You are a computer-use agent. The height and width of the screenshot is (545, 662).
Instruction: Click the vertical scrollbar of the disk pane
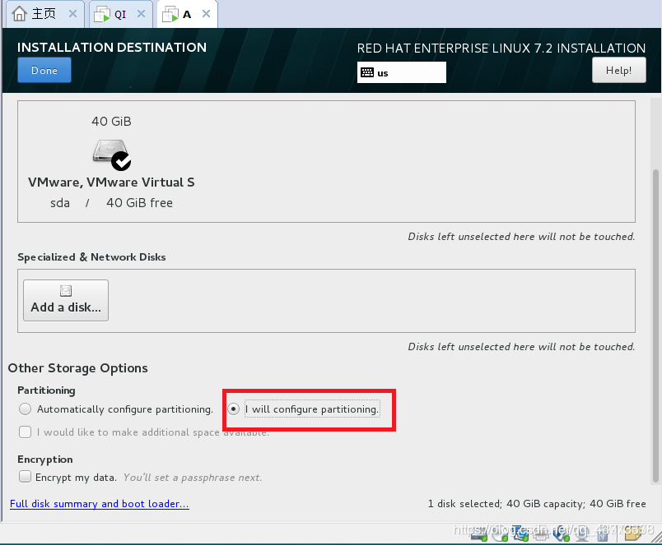click(x=655, y=326)
